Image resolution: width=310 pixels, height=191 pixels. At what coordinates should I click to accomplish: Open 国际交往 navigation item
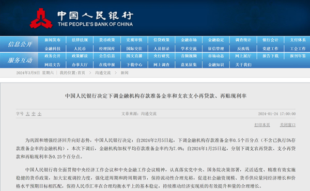pos(134,49)
